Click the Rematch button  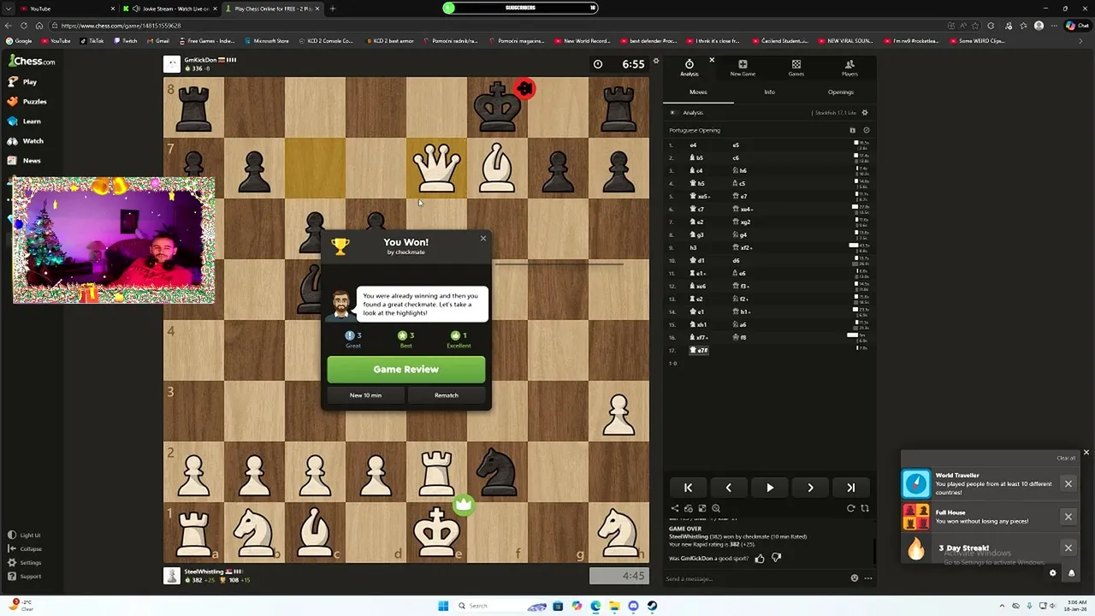(447, 395)
